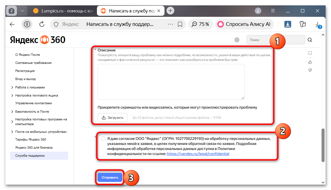Click the 'Загрузить' upload button
The height and width of the screenshot is (190, 331).
[x=112, y=117]
